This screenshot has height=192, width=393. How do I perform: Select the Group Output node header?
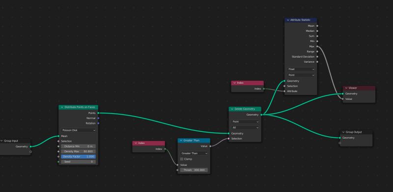click(x=356, y=132)
